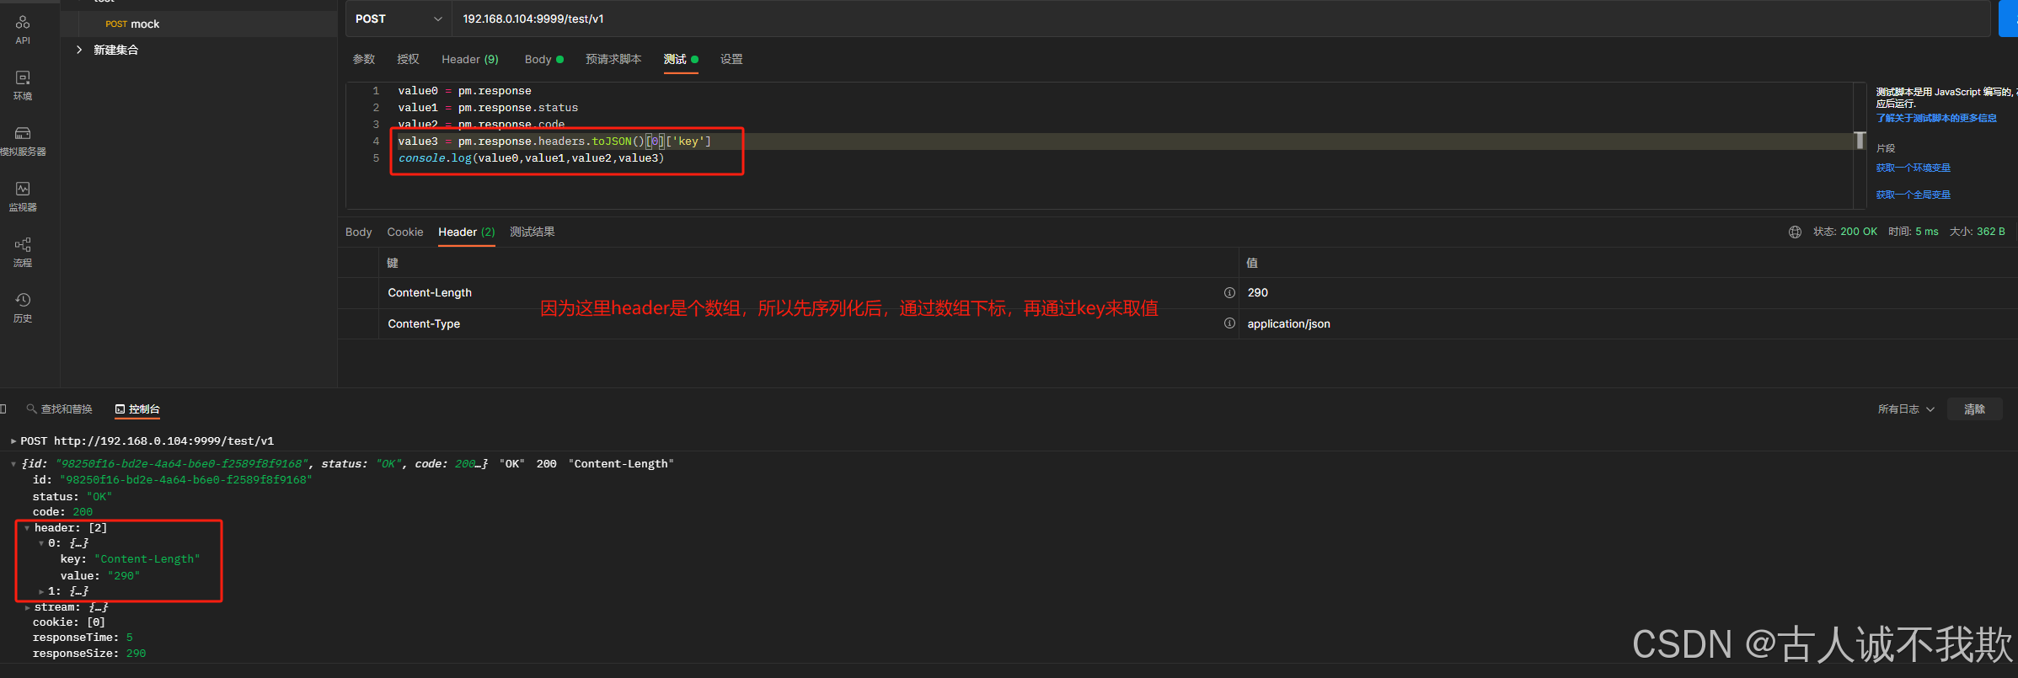Viewport: 2018px width, 678px height.
Task: Click the request URL input field
Action: click(1221, 19)
